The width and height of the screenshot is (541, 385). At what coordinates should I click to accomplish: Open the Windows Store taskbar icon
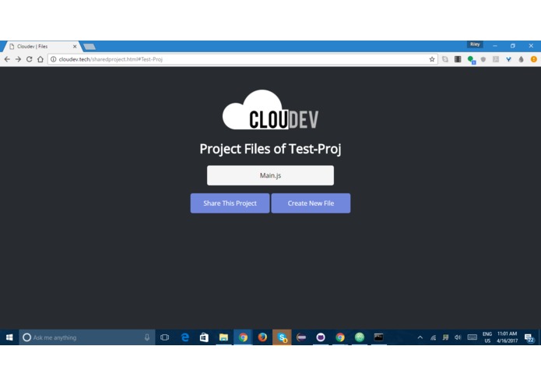pyautogui.click(x=204, y=337)
